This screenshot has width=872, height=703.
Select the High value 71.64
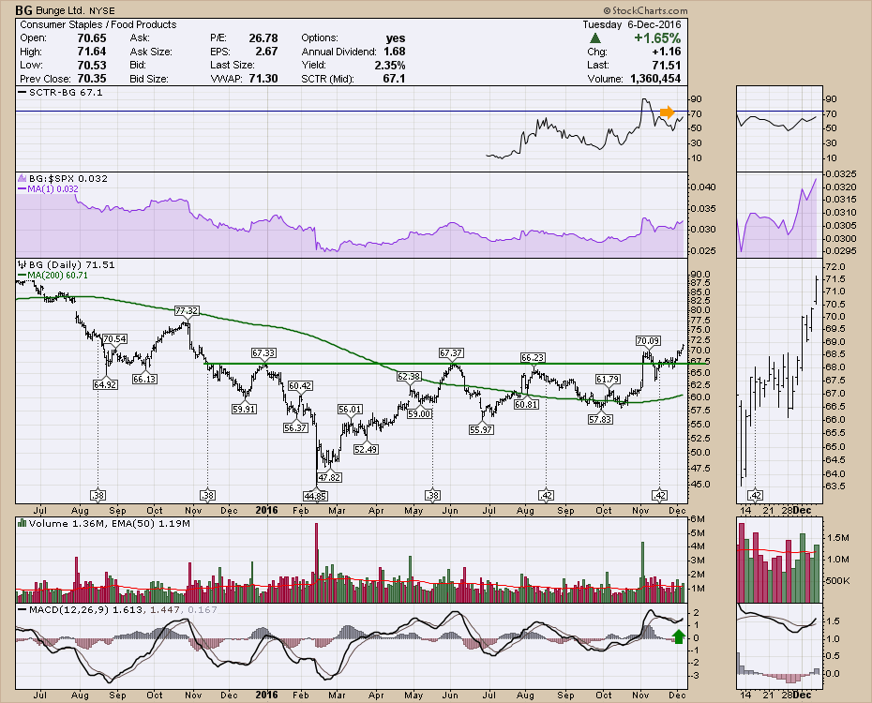coord(92,52)
